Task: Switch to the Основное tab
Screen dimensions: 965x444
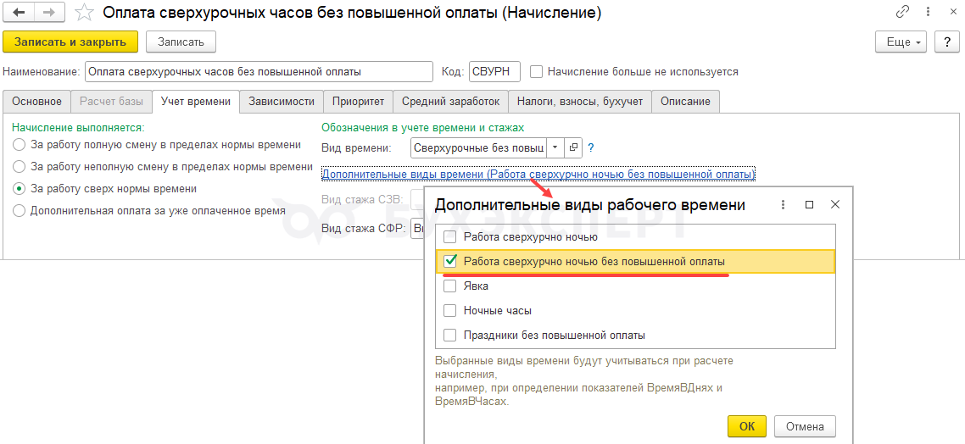Action: (37, 102)
